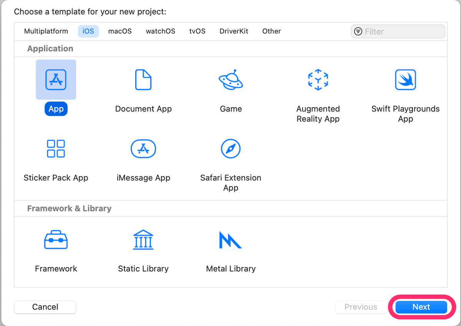Click the "Document App" label
The width and height of the screenshot is (461, 326).
pyautogui.click(x=143, y=109)
